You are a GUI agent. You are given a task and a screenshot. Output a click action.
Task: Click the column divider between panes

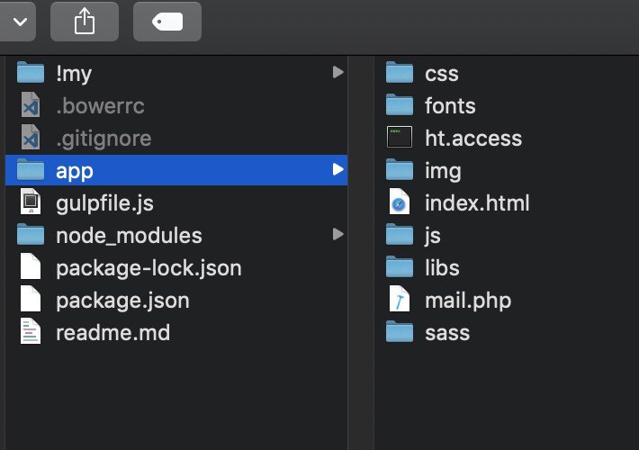361,253
